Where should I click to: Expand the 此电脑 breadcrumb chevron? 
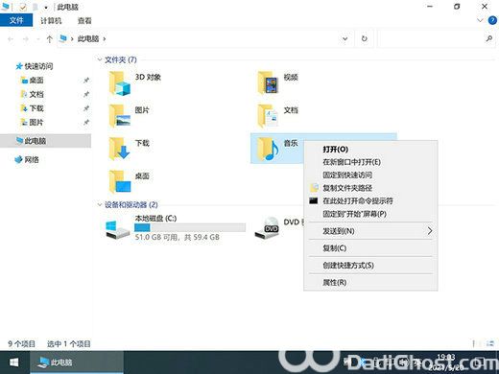(104, 39)
